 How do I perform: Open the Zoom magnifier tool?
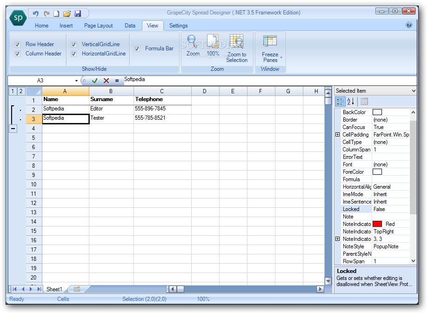[193, 46]
